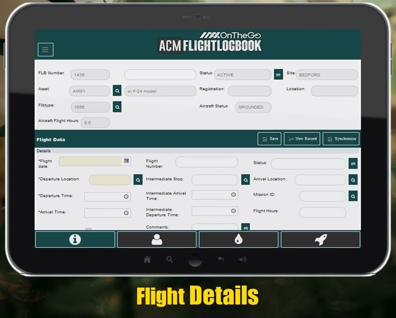Viewport: 396px width, 318px height.
Task: Switch to the person profile tab
Action: (157, 240)
